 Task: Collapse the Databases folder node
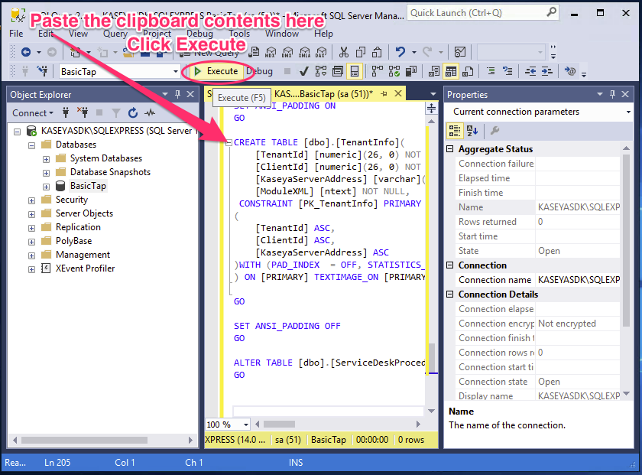pos(31,145)
